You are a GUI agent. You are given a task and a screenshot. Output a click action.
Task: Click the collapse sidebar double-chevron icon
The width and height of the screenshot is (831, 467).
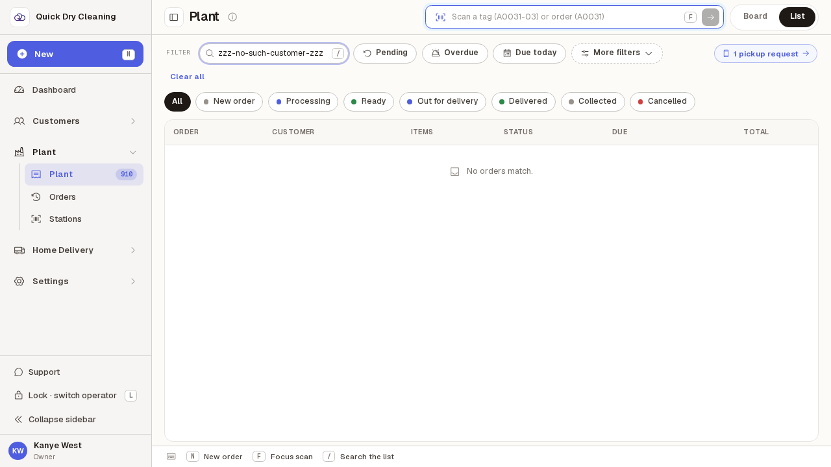pos(19,420)
